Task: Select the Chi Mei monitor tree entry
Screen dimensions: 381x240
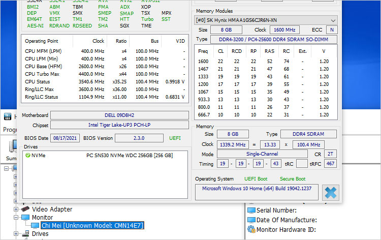Action: tap(91, 225)
